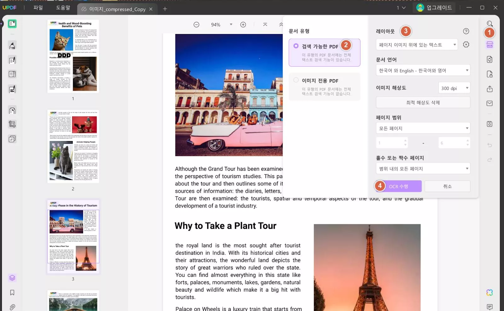The image size is (504, 311).
Task: Open the layout help question mark icon
Action: (466, 31)
